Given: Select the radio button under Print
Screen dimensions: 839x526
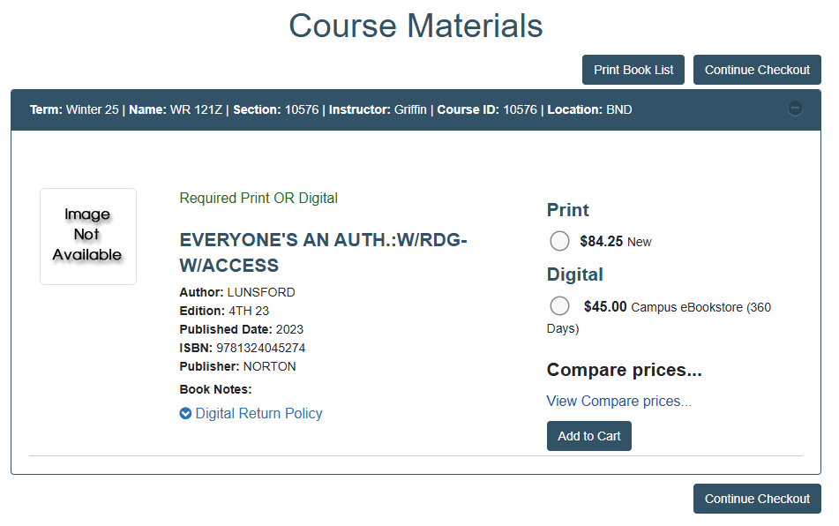Looking at the screenshot, I should [559, 241].
